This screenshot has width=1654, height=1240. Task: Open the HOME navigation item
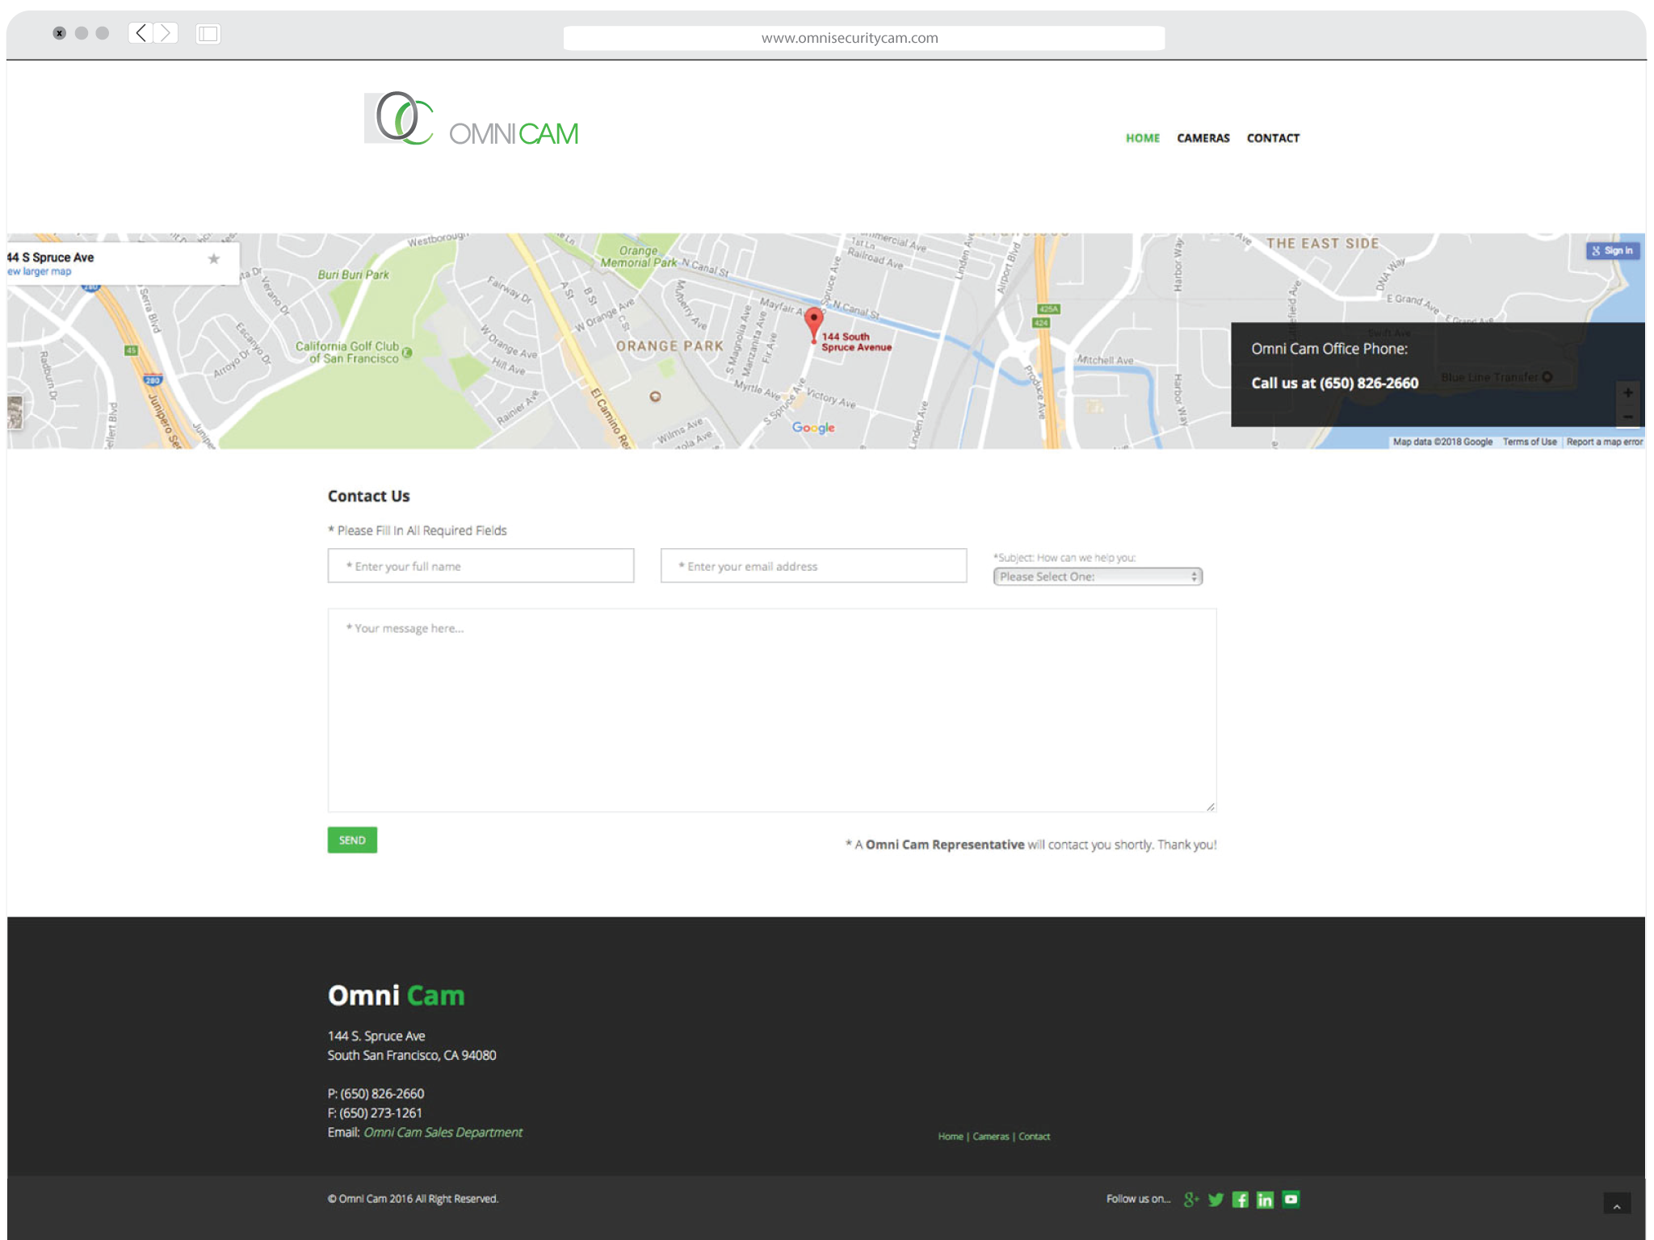click(x=1143, y=138)
